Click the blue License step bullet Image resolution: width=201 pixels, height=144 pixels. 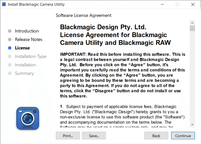point(10,48)
